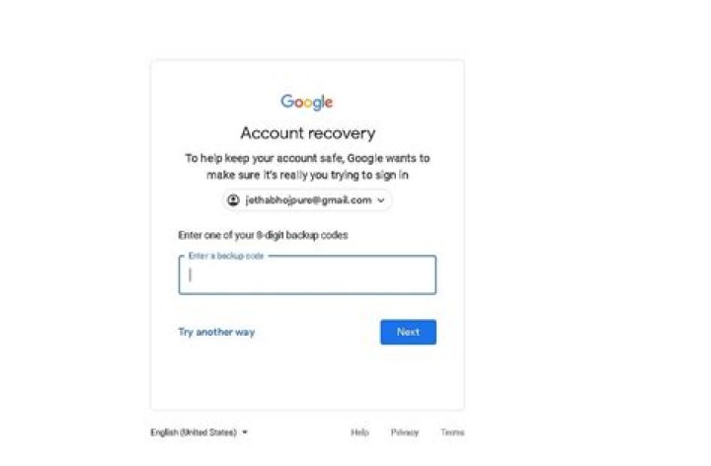Click the Google logo
The image size is (711, 466).
(x=307, y=102)
